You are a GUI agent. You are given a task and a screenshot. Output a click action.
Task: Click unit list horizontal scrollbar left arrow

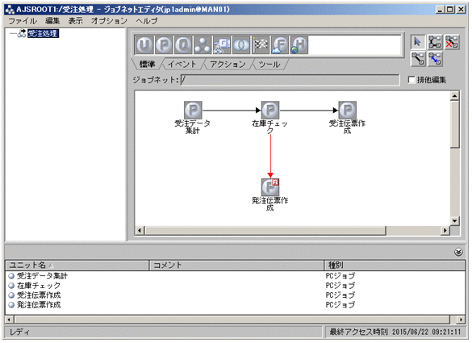pos(9,320)
